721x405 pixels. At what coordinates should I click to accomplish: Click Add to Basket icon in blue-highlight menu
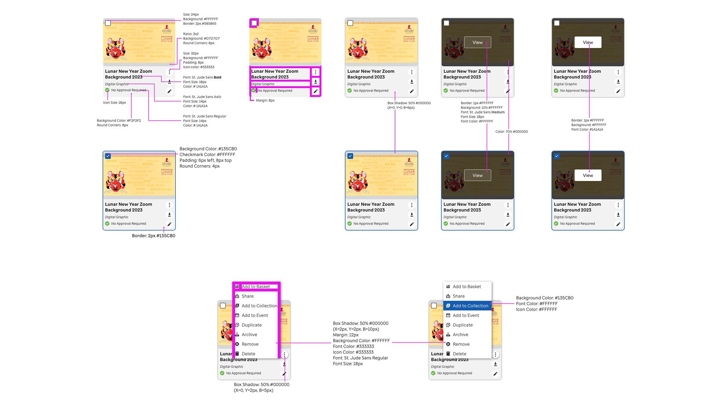pyautogui.click(x=448, y=286)
